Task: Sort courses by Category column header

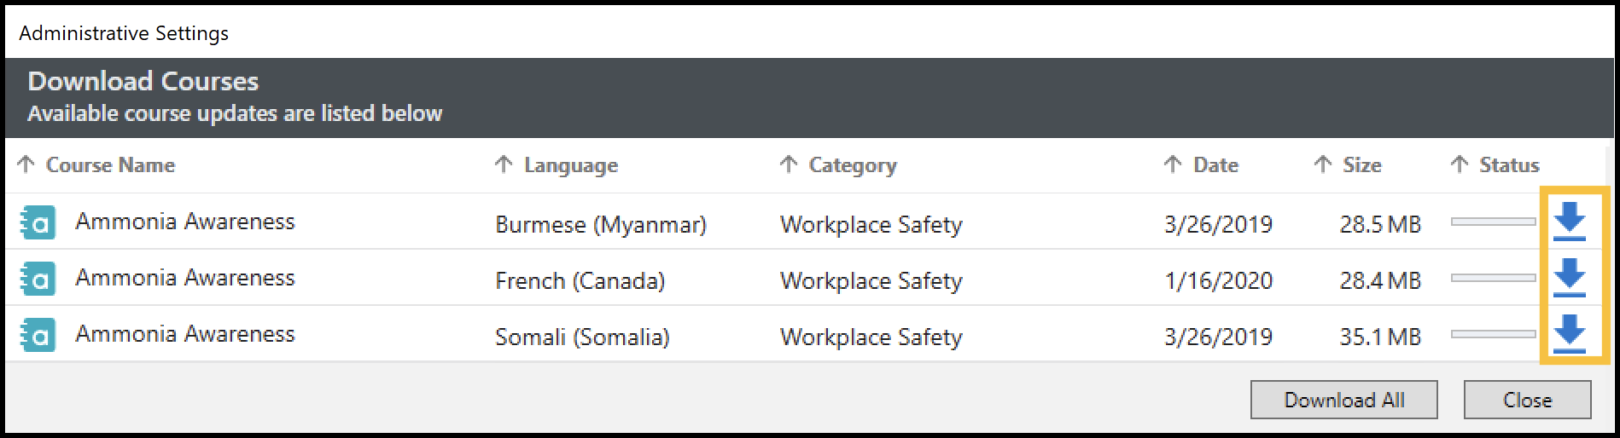Action: (x=852, y=165)
